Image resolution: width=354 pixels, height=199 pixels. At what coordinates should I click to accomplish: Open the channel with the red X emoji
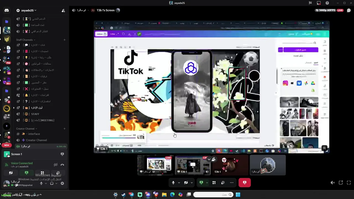41,89
